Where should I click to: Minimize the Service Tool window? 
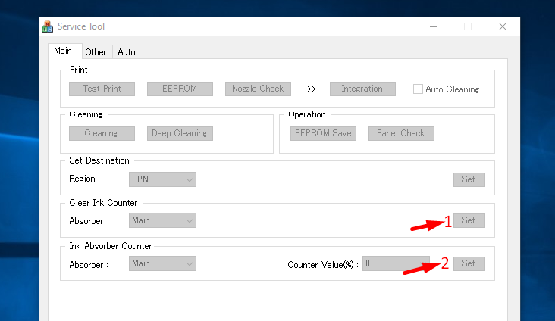(x=434, y=26)
